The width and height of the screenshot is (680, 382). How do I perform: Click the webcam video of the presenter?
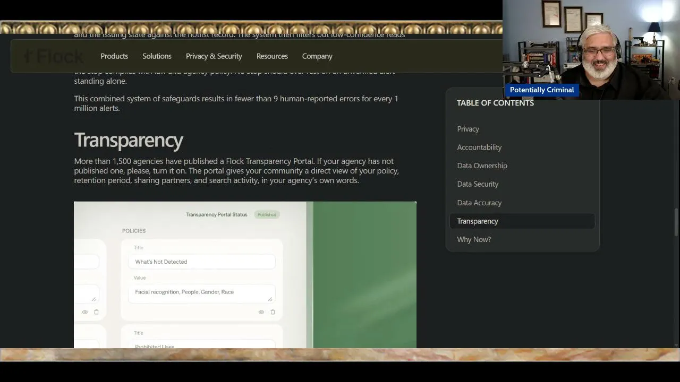point(591,50)
